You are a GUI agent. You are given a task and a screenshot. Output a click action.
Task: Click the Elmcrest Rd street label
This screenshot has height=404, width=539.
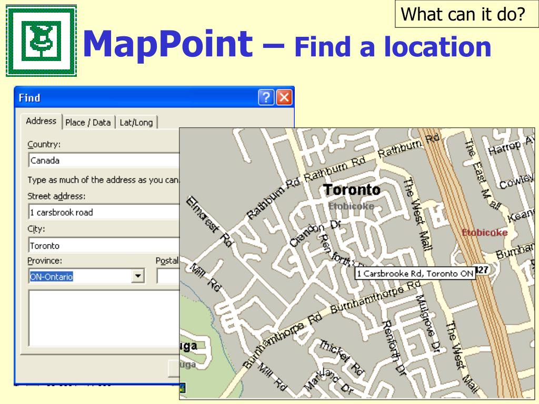click(x=209, y=221)
